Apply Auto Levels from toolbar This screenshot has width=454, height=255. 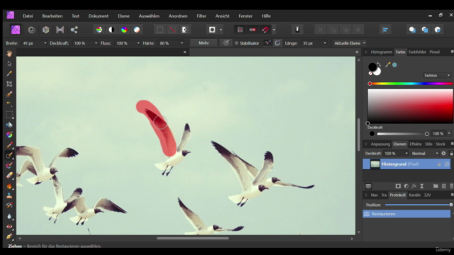99,30
